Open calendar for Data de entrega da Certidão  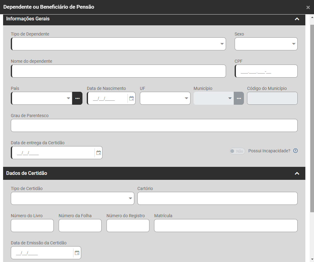coord(98,153)
